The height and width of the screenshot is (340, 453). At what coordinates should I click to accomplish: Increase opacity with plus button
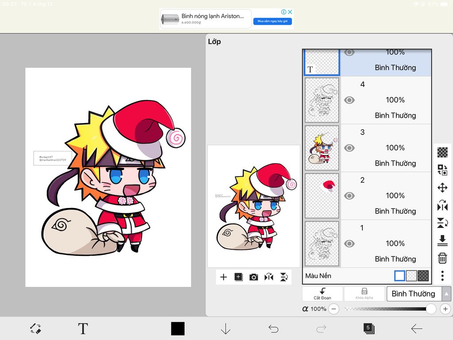click(445, 309)
